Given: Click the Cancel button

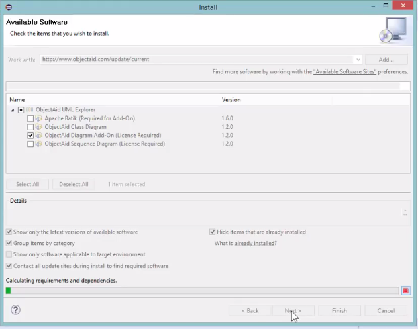Looking at the screenshot, I should [x=386, y=311].
